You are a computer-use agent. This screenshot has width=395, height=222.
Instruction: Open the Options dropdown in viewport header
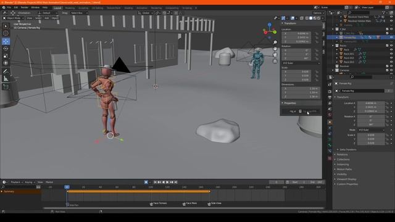[318, 13]
